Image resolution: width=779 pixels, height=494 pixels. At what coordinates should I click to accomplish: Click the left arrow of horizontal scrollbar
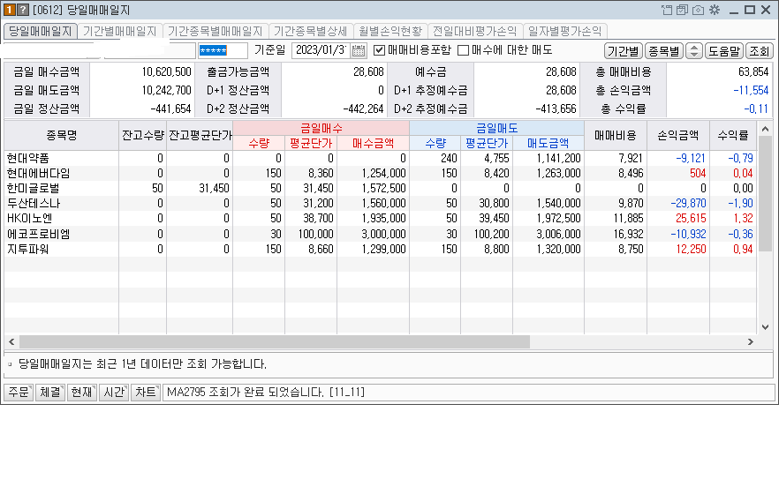(x=11, y=341)
